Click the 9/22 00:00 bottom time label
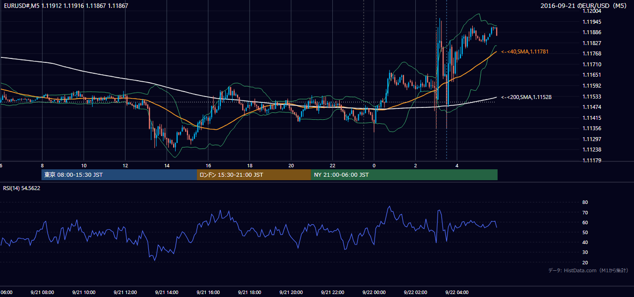Screen dimensions: 634x297 coord(374,293)
